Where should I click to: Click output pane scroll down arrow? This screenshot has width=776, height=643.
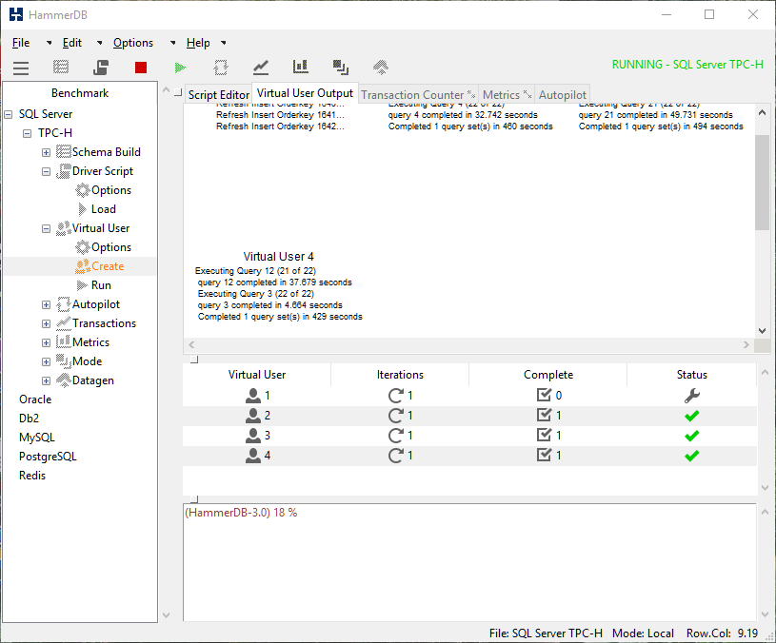tap(762, 331)
